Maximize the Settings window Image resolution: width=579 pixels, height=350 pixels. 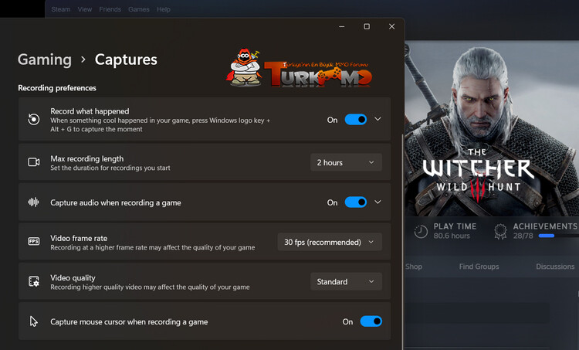pyautogui.click(x=367, y=26)
